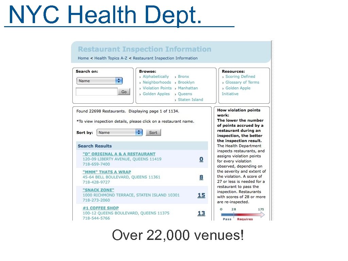Browse restaurants Alphabetically
The width and height of the screenshot is (348, 261).
coord(156,76)
